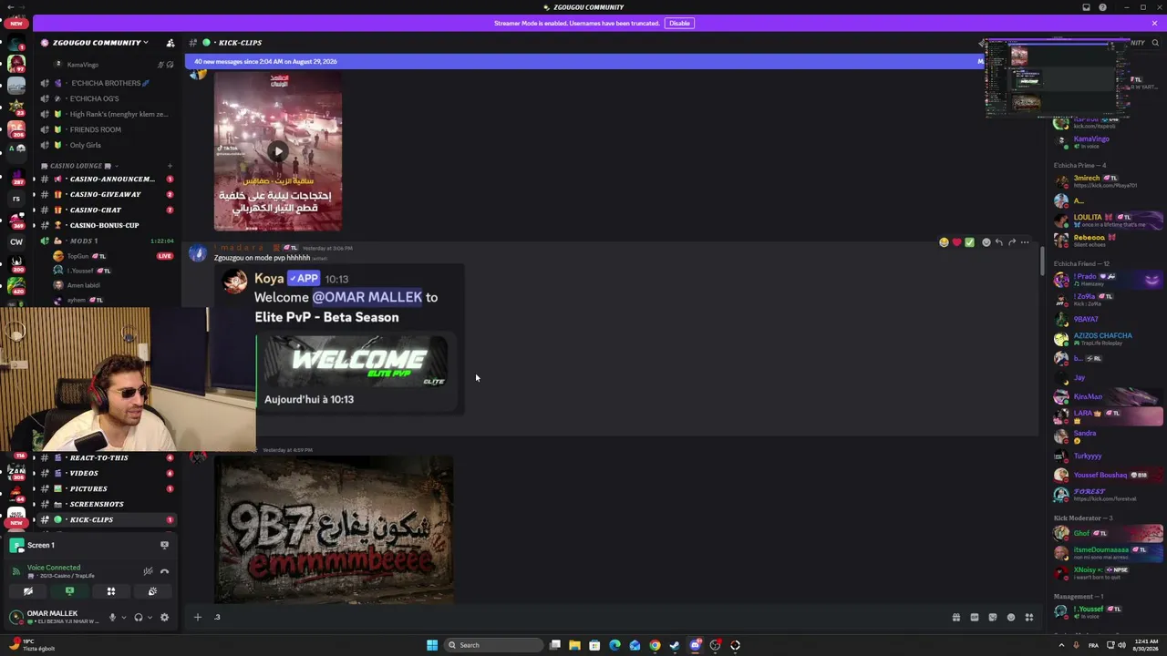Click the stop streaming icon beside Screen 1

coord(164,545)
